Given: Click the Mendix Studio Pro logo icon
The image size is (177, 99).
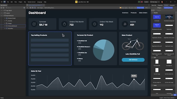Looking at the screenshot, I should pyautogui.click(x=5, y=2).
